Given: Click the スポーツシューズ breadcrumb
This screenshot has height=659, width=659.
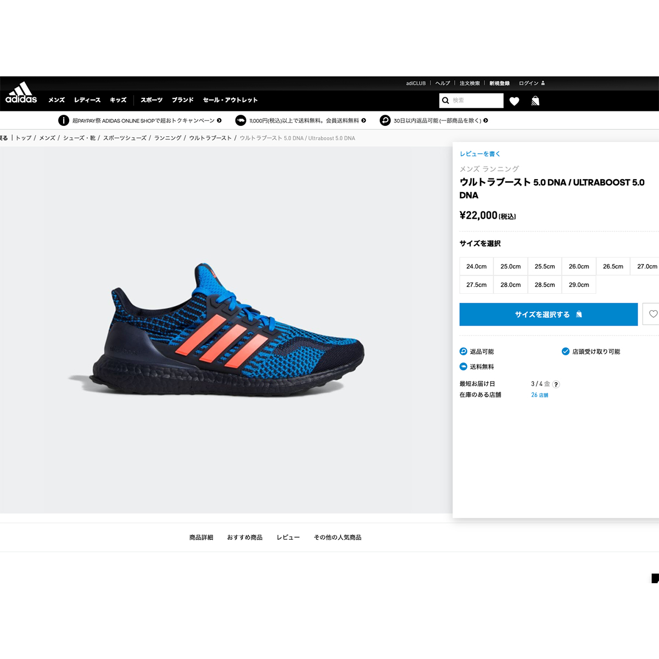Looking at the screenshot, I should [x=125, y=138].
